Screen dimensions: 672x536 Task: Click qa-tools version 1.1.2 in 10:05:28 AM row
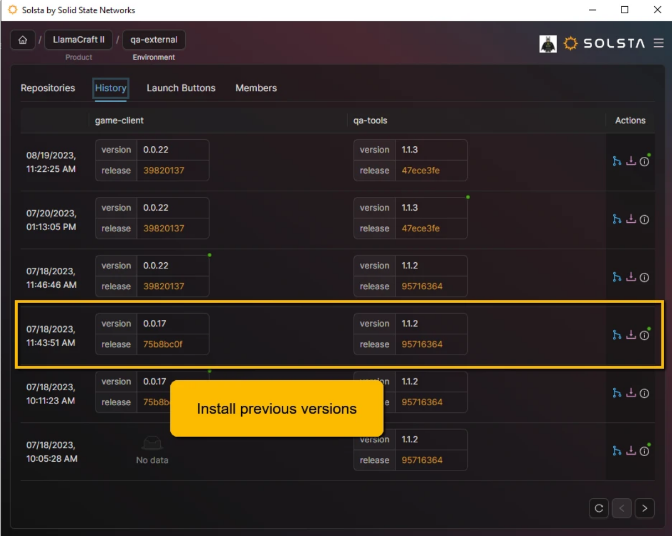[410, 440]
